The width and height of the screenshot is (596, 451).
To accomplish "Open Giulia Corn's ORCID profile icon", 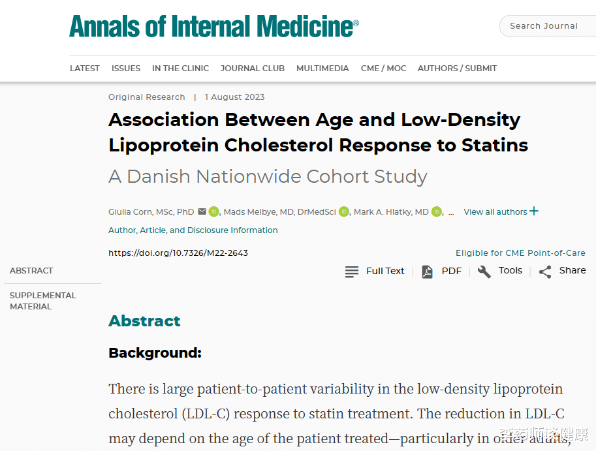I will tap(213, 211).
